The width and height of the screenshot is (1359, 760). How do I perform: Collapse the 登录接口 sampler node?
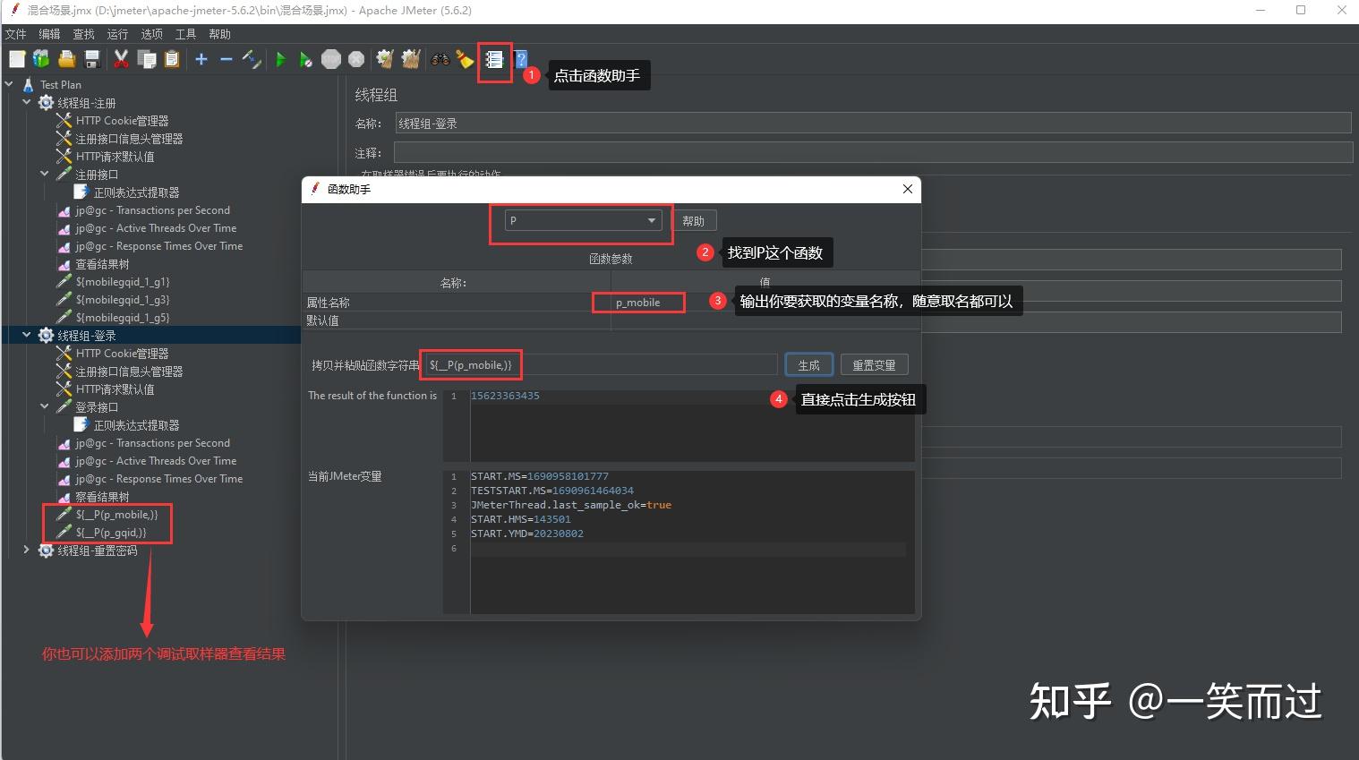[x=45, y=407]
